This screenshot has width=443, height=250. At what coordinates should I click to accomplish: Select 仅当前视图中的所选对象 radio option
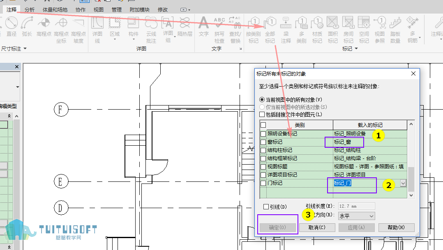[262, 107]
